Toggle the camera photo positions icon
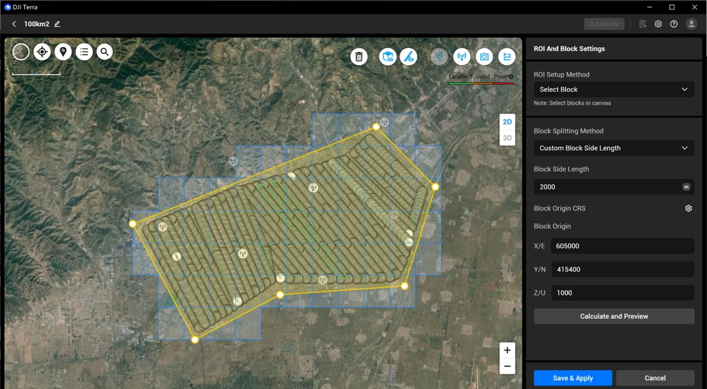The image size is (707, 389). coord(484,57)
